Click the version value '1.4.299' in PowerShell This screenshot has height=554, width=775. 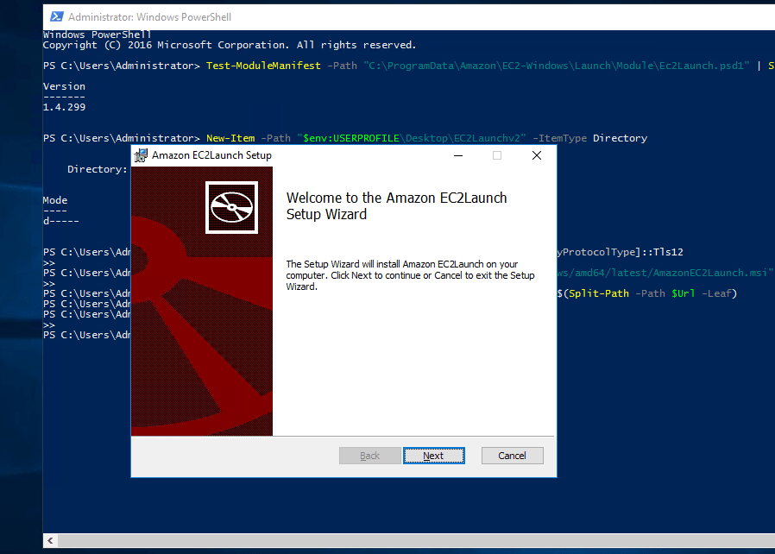tap(64, 107)
